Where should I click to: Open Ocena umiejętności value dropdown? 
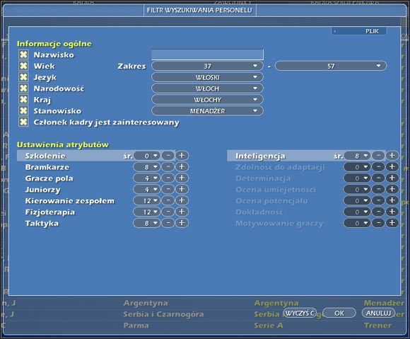tap(357, 190)
